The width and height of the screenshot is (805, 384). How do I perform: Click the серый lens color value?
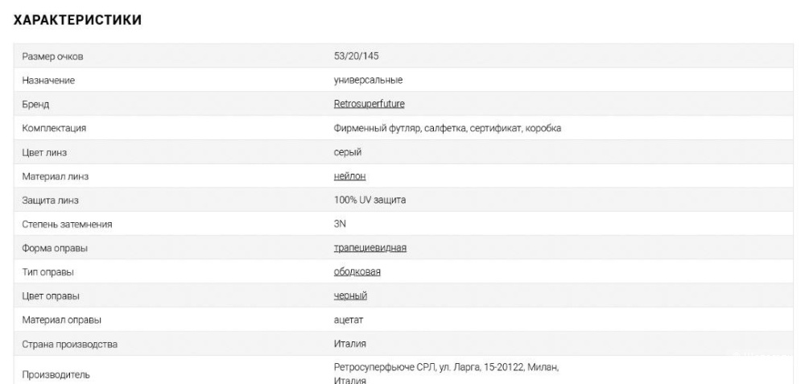point(348,152)
